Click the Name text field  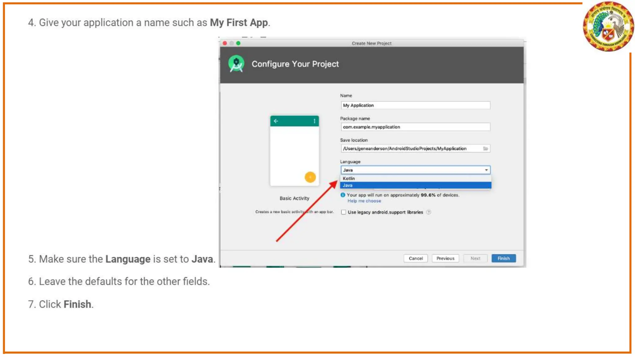[415, 105]
